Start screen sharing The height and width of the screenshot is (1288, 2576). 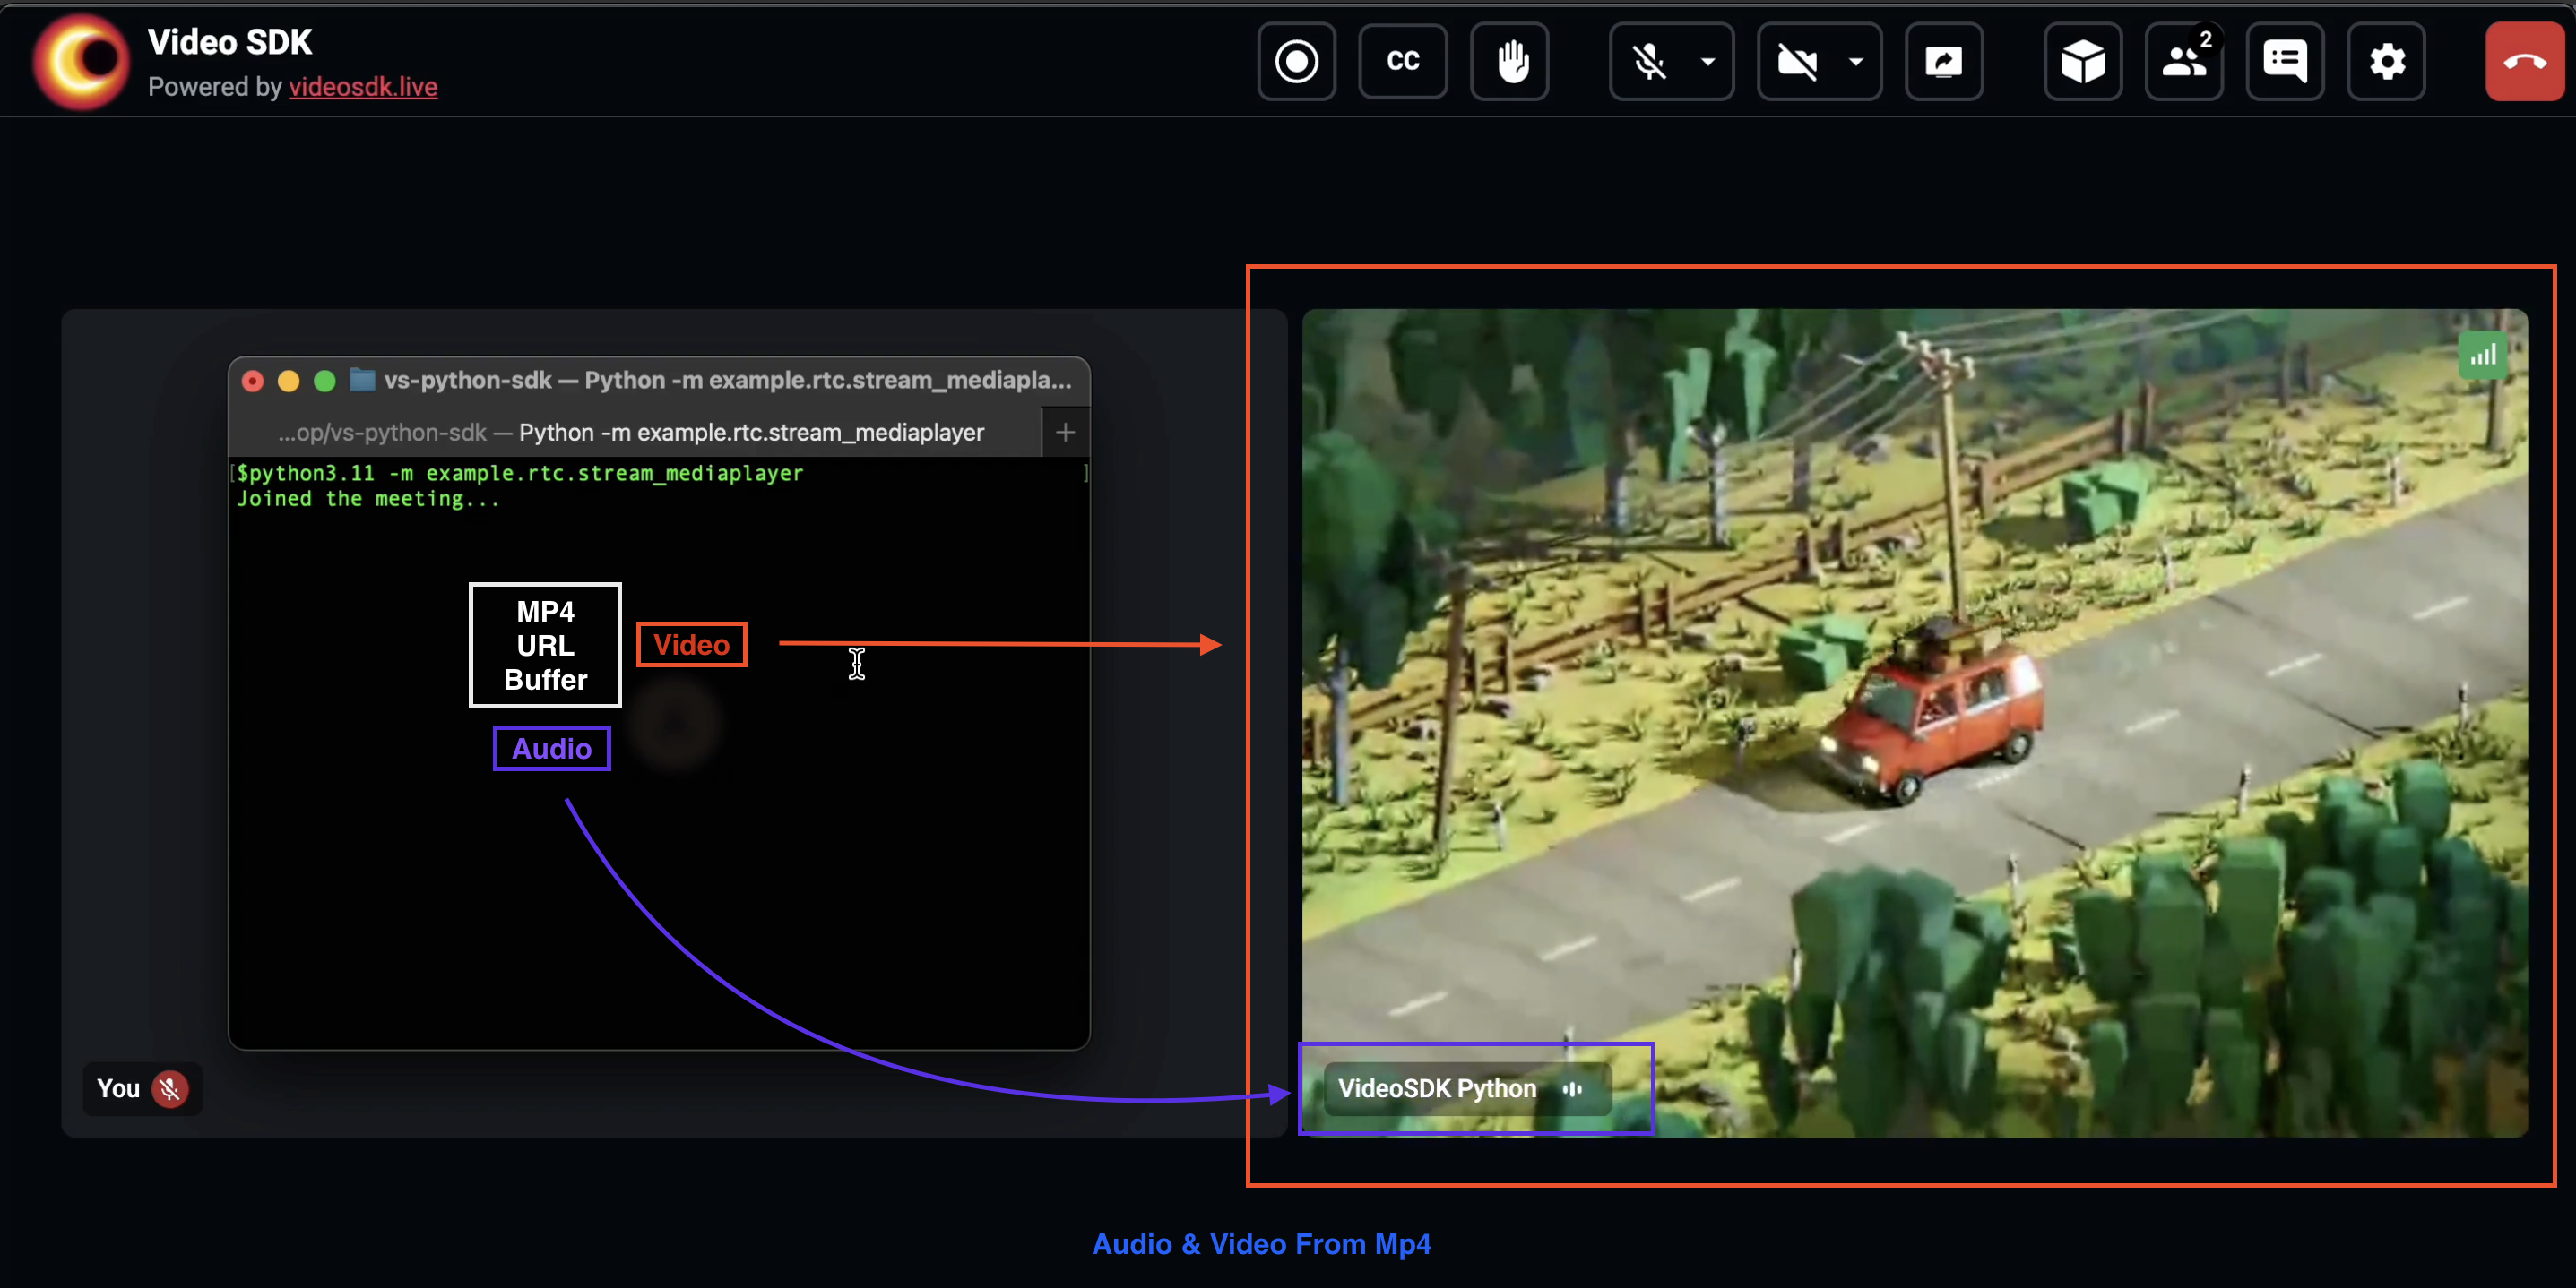point(1943,62)
